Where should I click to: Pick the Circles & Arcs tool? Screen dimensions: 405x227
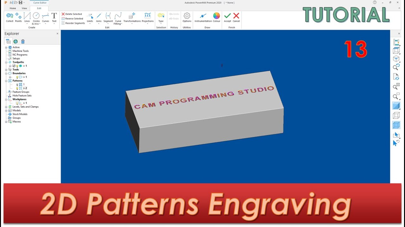point(36,18)
